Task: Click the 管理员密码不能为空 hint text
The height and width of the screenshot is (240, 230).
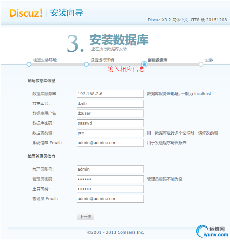Action: pyautogui.click(x=165, y=179)
